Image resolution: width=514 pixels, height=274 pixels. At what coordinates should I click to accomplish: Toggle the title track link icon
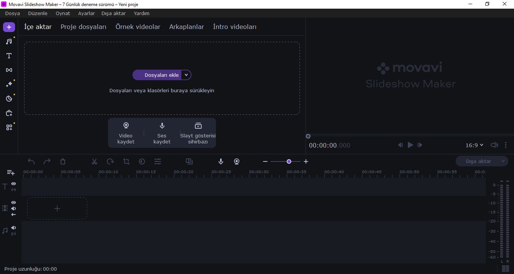click(14, 190)
